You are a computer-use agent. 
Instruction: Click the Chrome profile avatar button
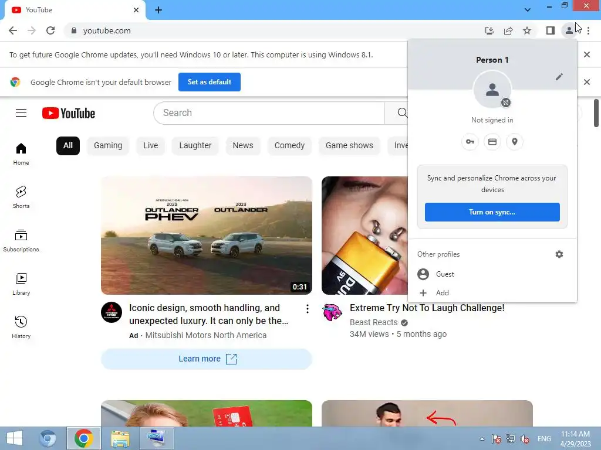[569, 30]
